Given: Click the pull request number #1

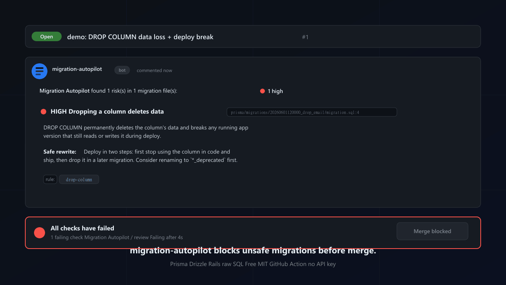Looking at the screenshot, I should 305,37.
